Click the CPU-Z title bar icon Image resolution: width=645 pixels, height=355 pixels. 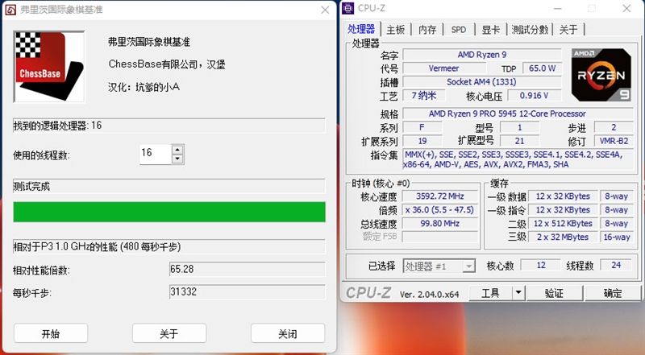click(x=348, y=8)
